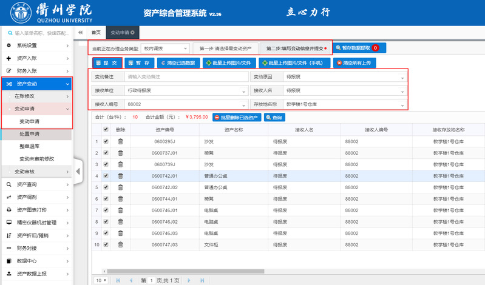This screenshot has width=485, height=285.
Task: Click the 暂存 button
Action: point(140,62)
